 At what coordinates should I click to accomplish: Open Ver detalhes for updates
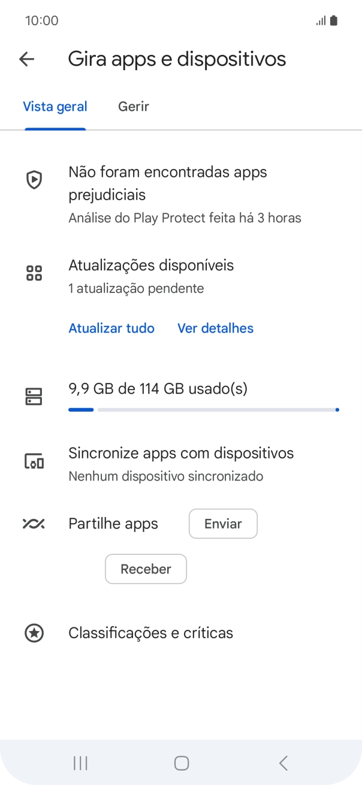tap(215, 328)
